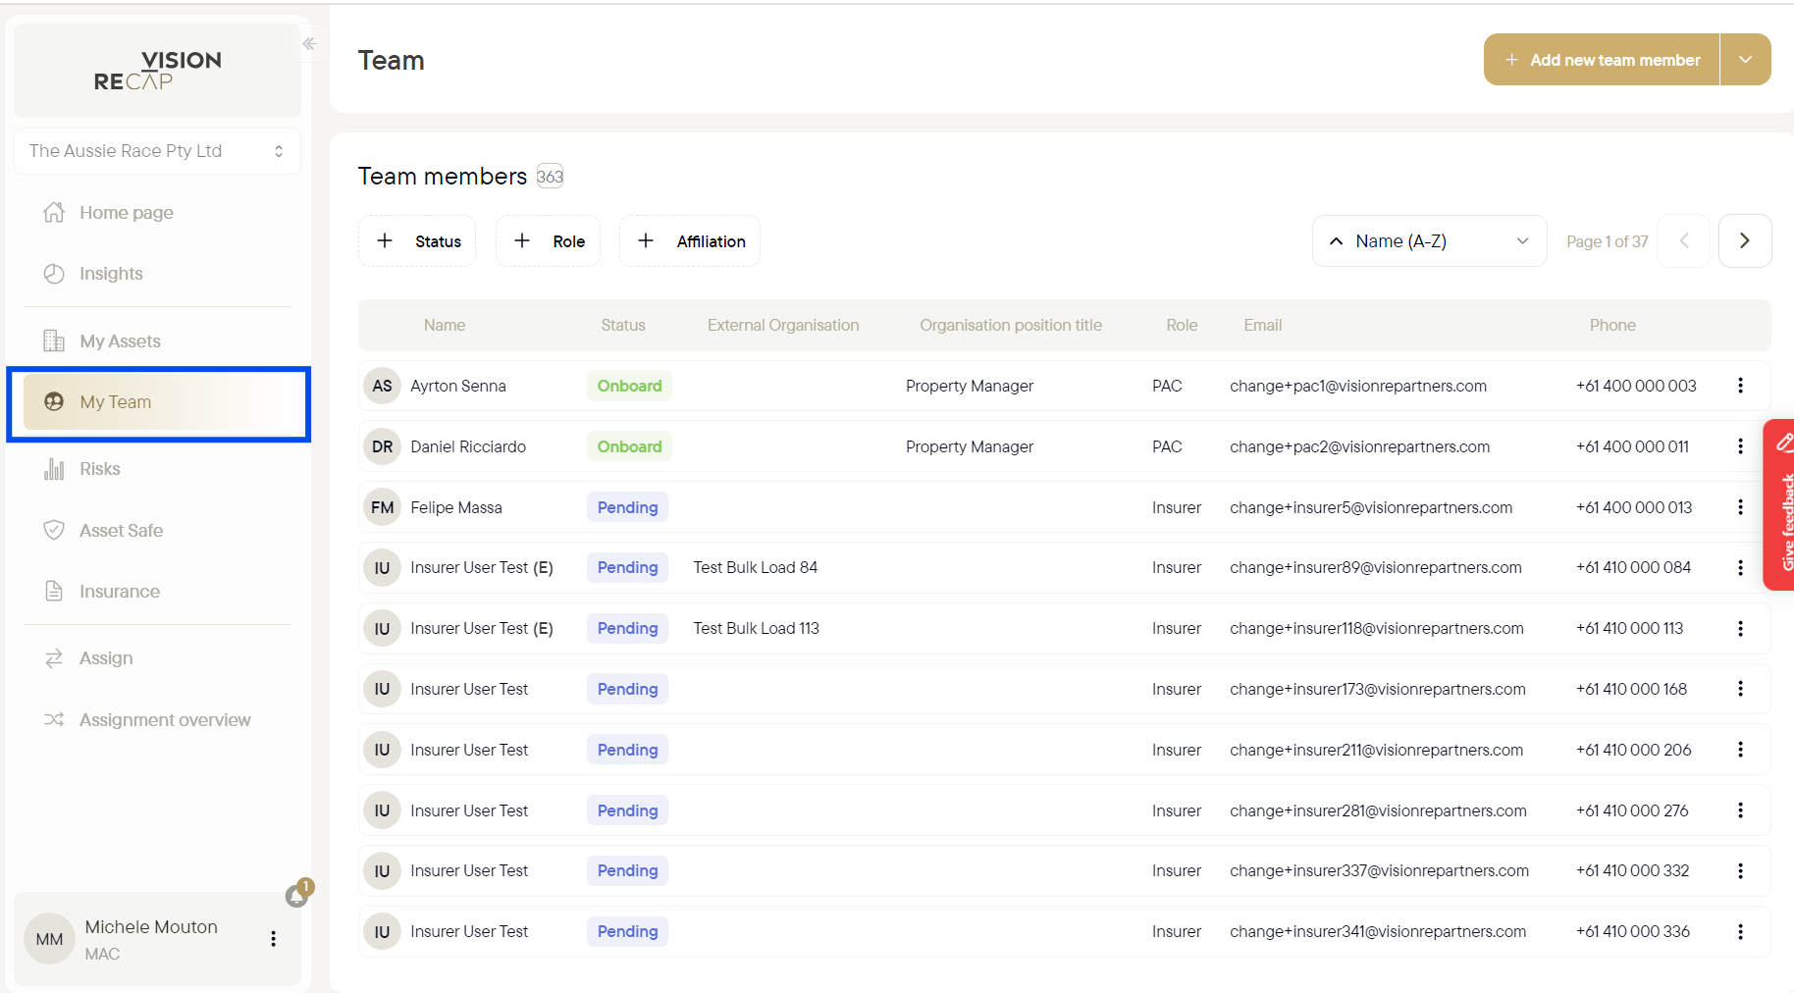Click Felipe Massa's Pending status badge

pos(627,507)
